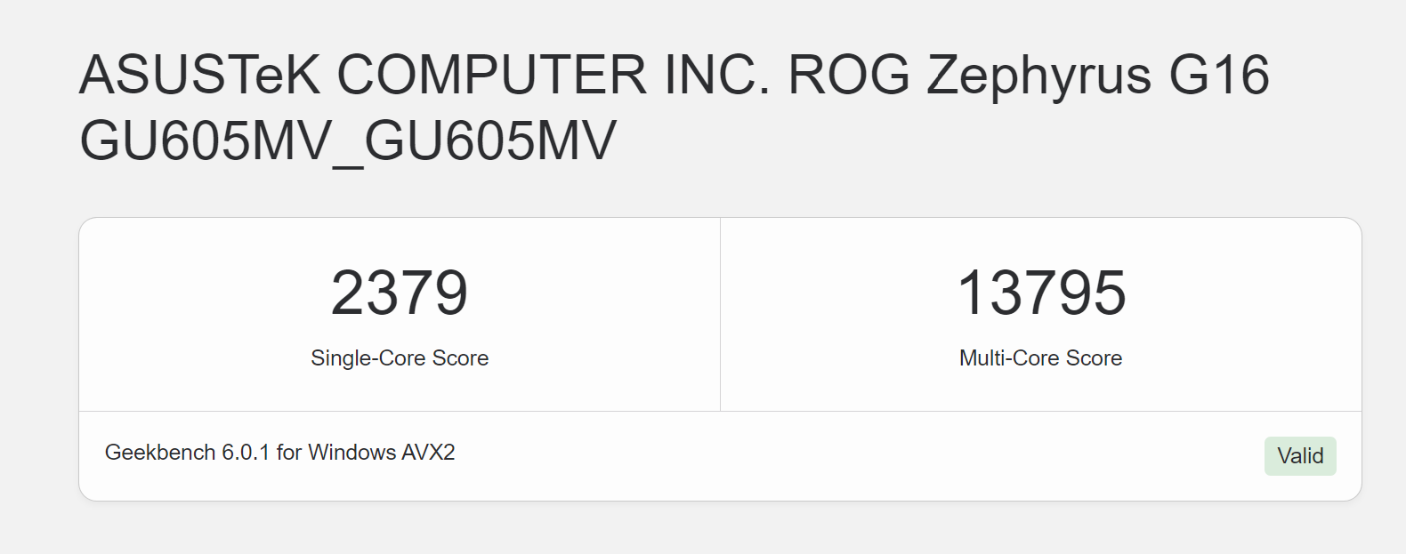The height and width of the screenshot is (554, 1406).
Task: Click the 6.0.1 version number
Action: (246, 453)
